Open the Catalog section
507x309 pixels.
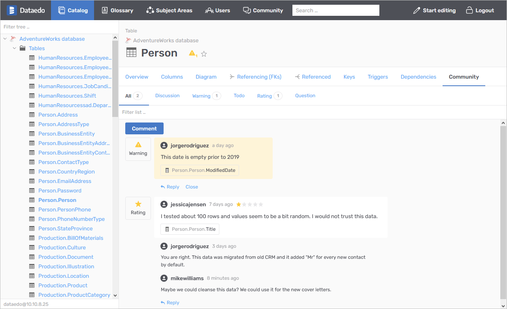[72, 10]
